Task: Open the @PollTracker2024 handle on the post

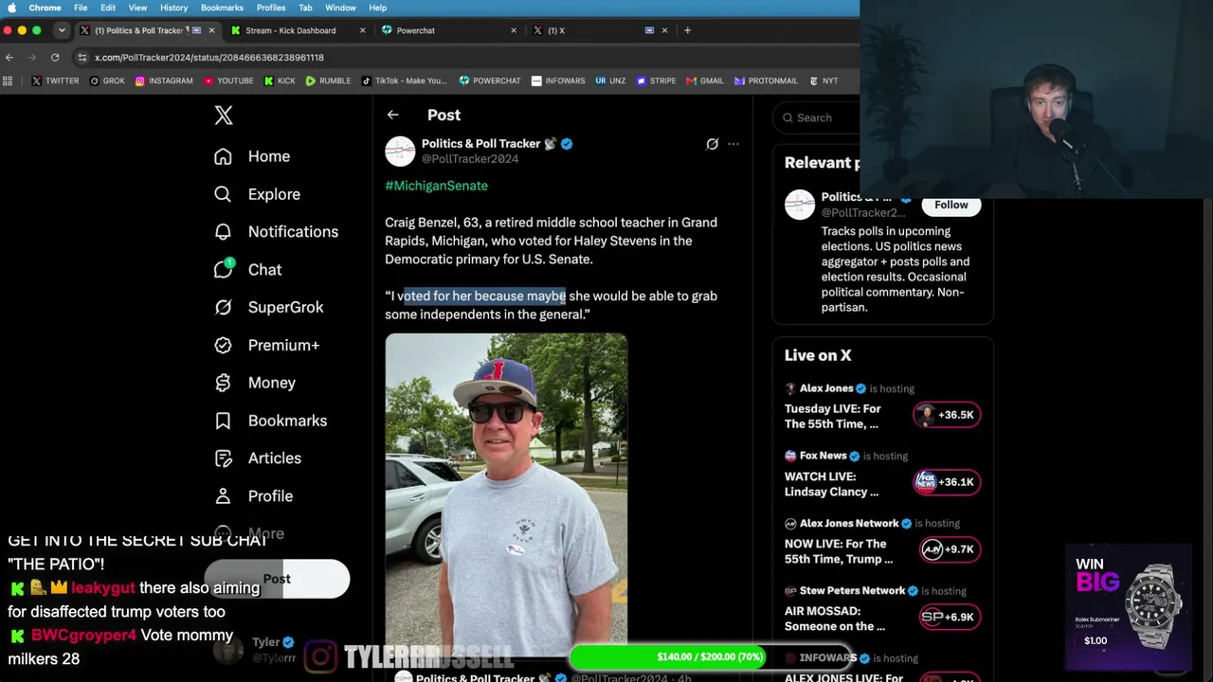Action: (470, 159)
